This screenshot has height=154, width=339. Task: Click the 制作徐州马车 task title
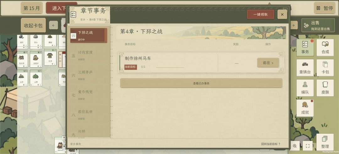click(x=138, y=58)
